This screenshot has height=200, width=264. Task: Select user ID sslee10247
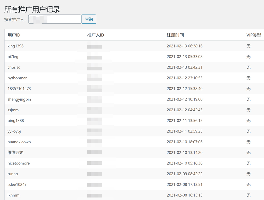[17, 185]
